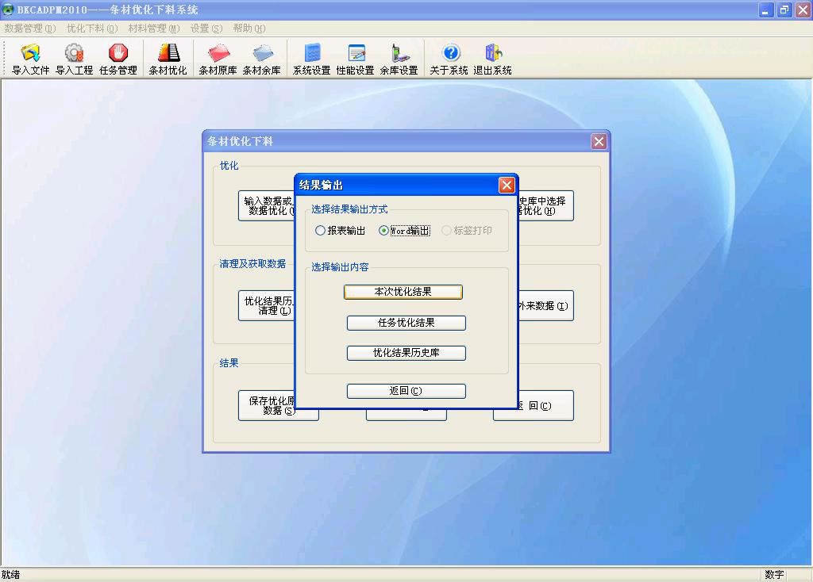813x582 pixels.
Task: Open 数据管理 menu
Action: (29, 29)
